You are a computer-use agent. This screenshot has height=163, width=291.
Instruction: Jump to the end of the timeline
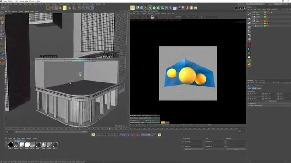[116, 135]
